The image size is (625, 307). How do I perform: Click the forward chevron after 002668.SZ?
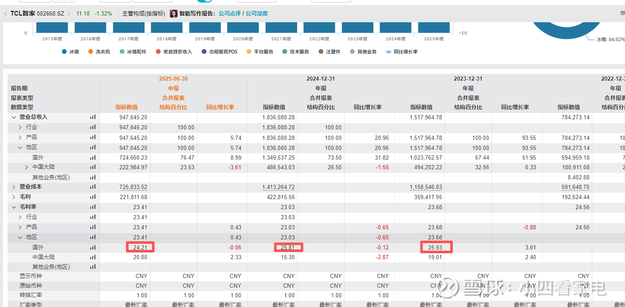(x=69, y=13)
